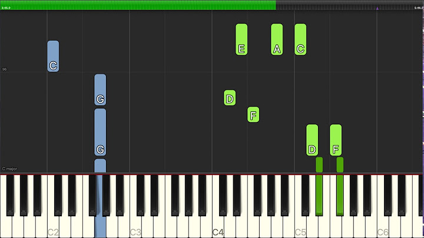Viewport: 424px width, 238px height.
Task: Click the white piano key labeled C6
Action: tap(383, 227)
